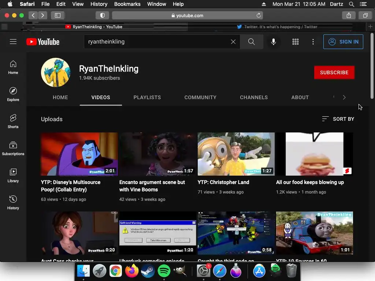Click the Safari address bar
Image resolution: width=375 pixels, height=281 pixels.
187,15
